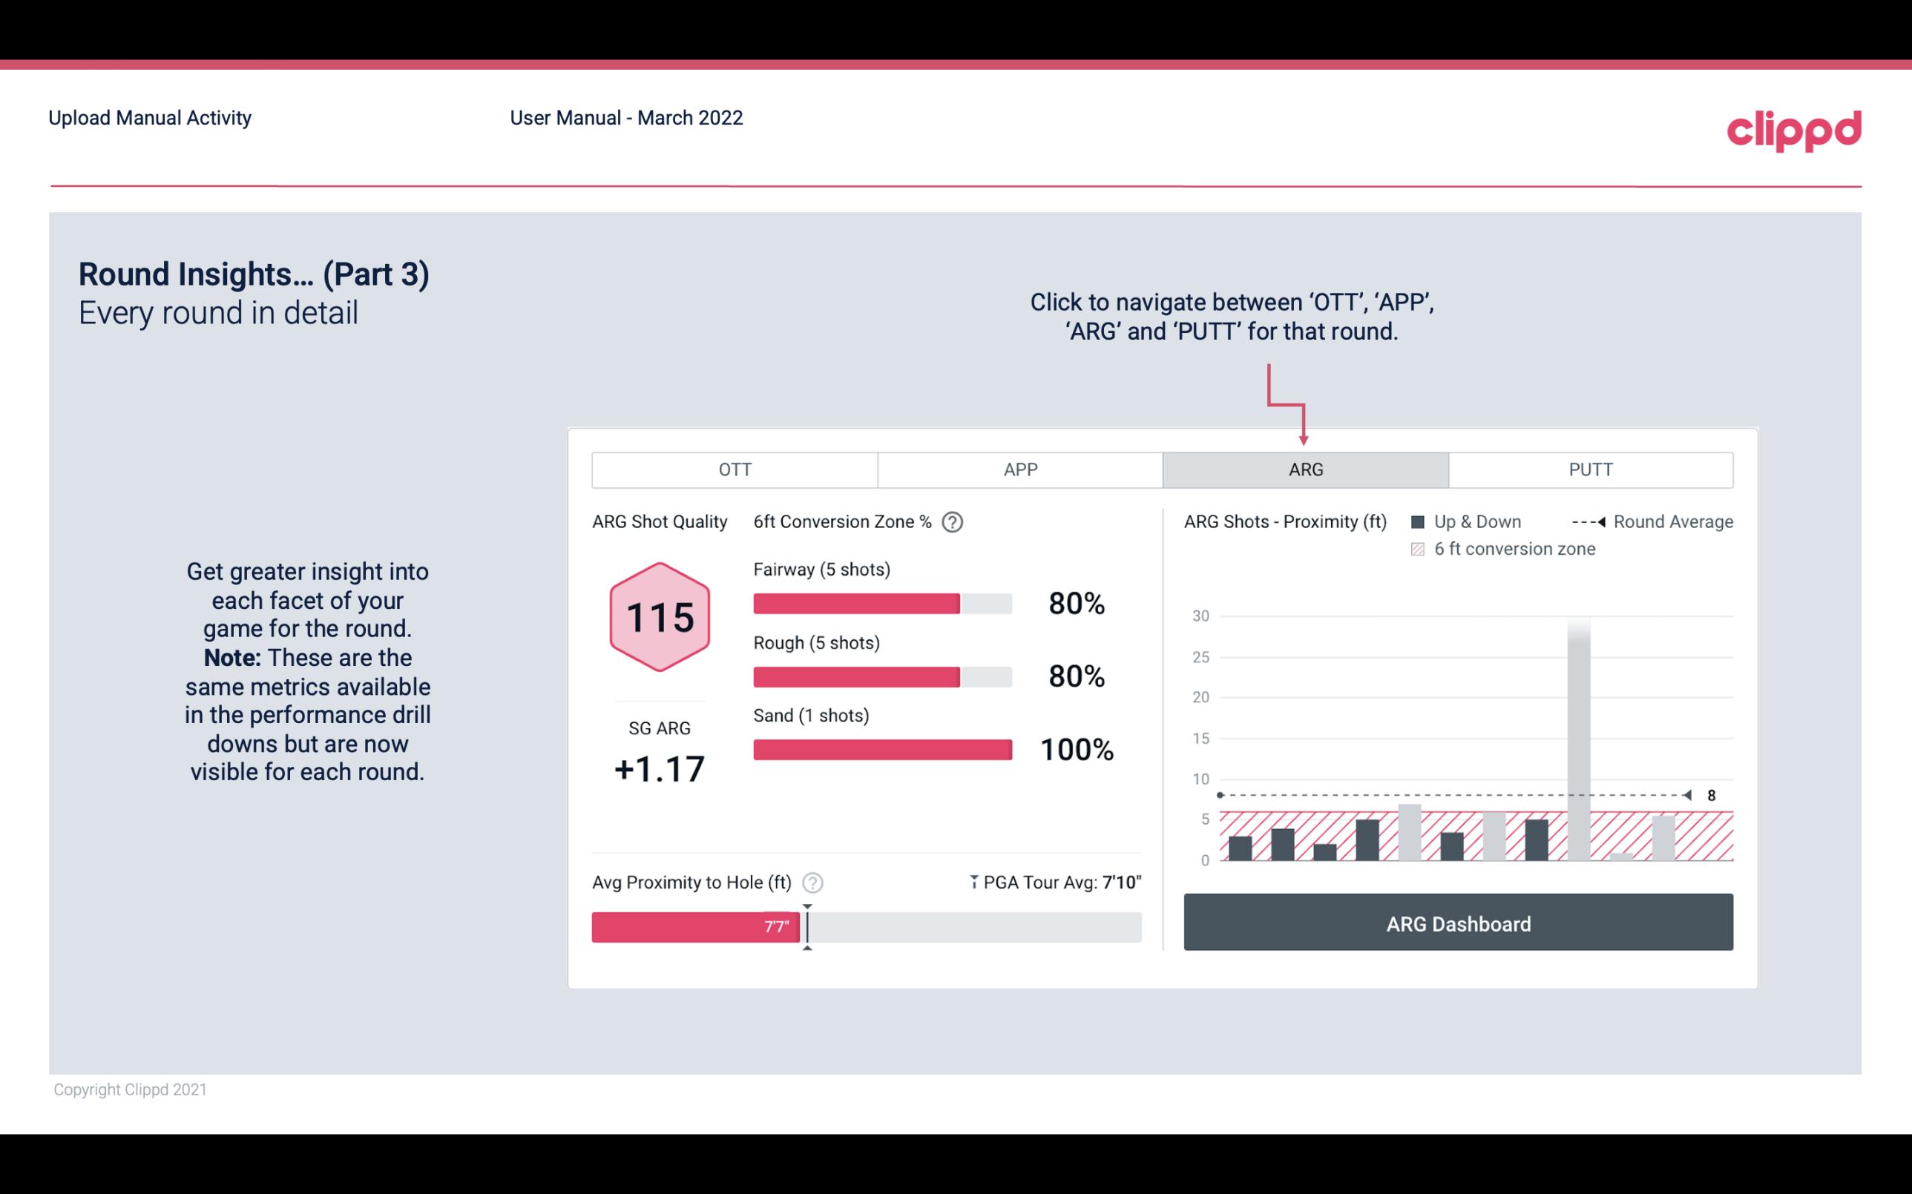Click the 6ft conversion zone legend icon
Screen dimensions: 1912x1194
(1421, 547)
